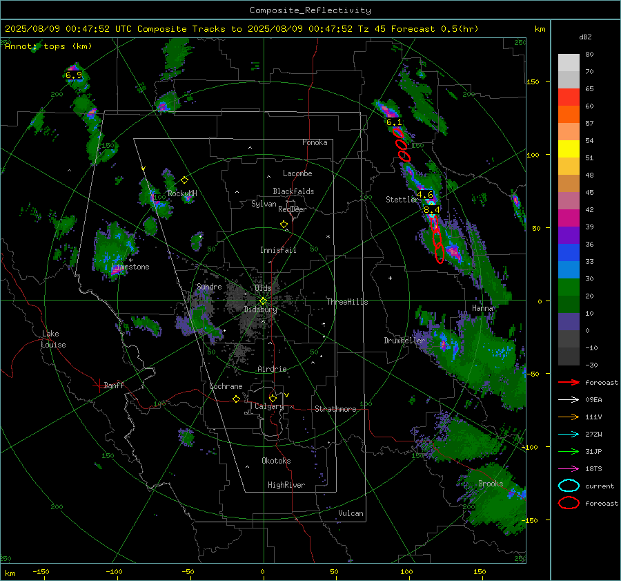Click the Vulcan label

pos(351,513)
